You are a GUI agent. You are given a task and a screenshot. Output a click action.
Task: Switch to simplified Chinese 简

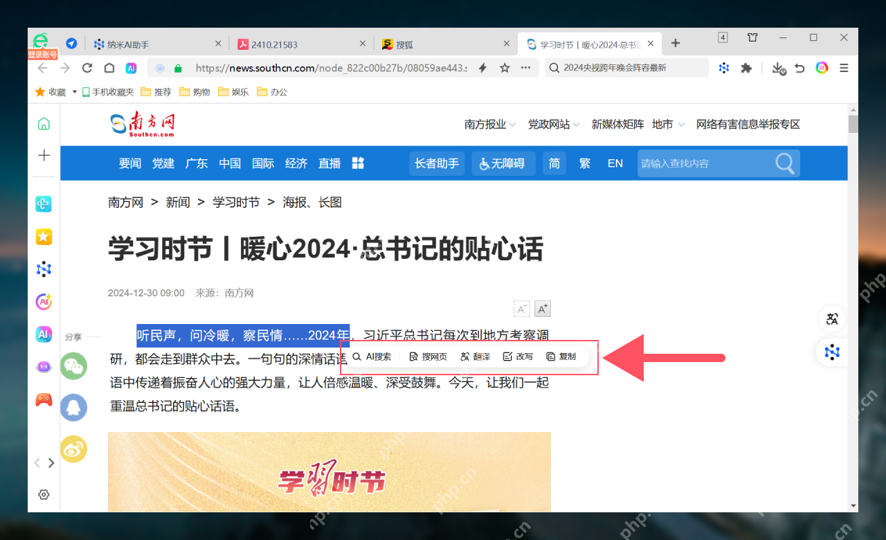click(x=554, y=163)
